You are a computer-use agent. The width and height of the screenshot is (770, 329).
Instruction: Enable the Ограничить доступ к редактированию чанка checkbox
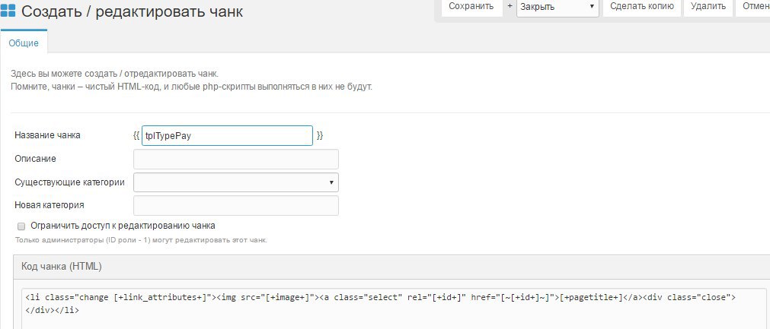point(21,226)
